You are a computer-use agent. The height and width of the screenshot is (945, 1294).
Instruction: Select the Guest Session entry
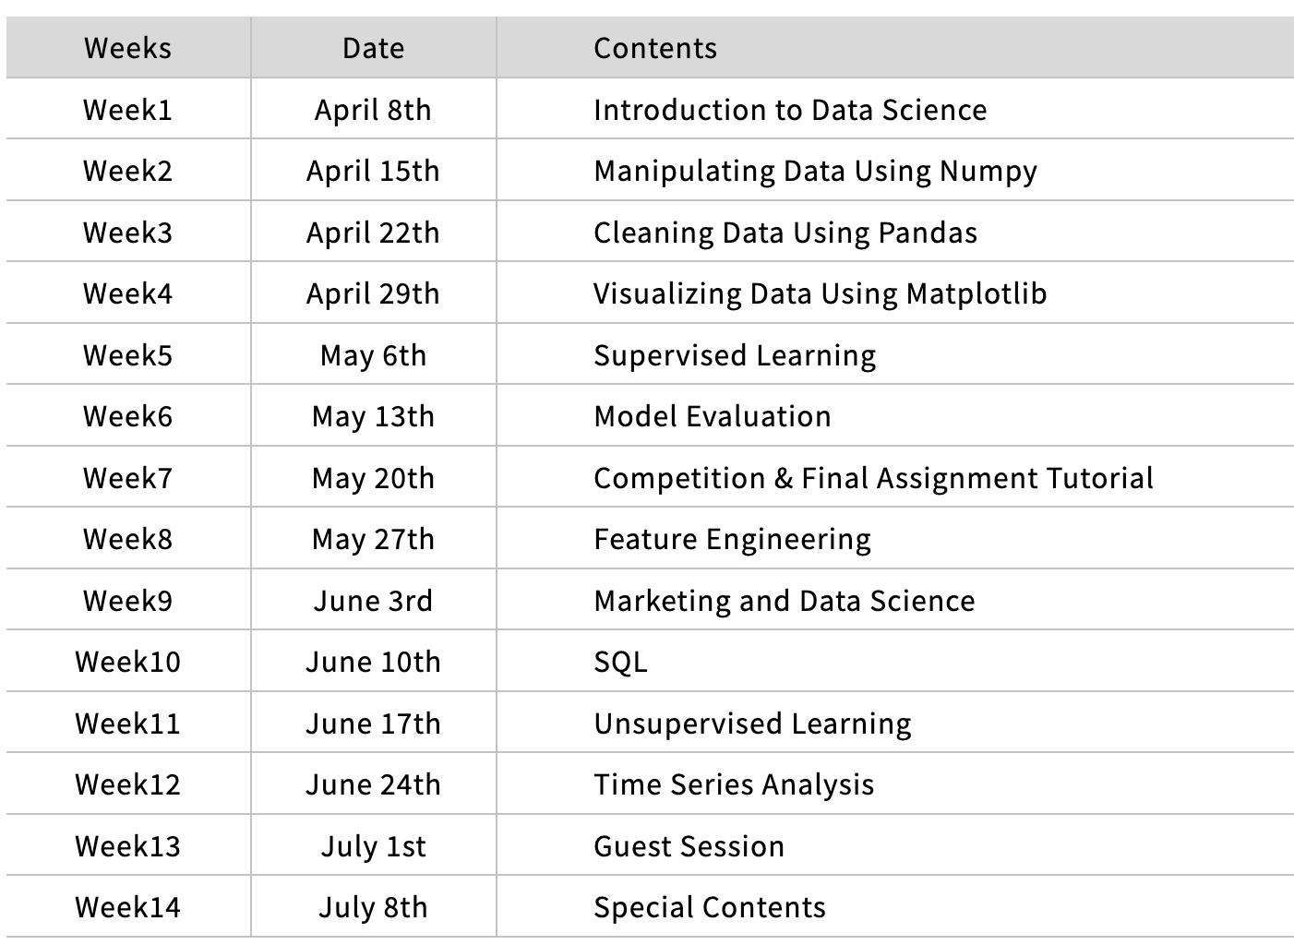click(x=689, y=846)
